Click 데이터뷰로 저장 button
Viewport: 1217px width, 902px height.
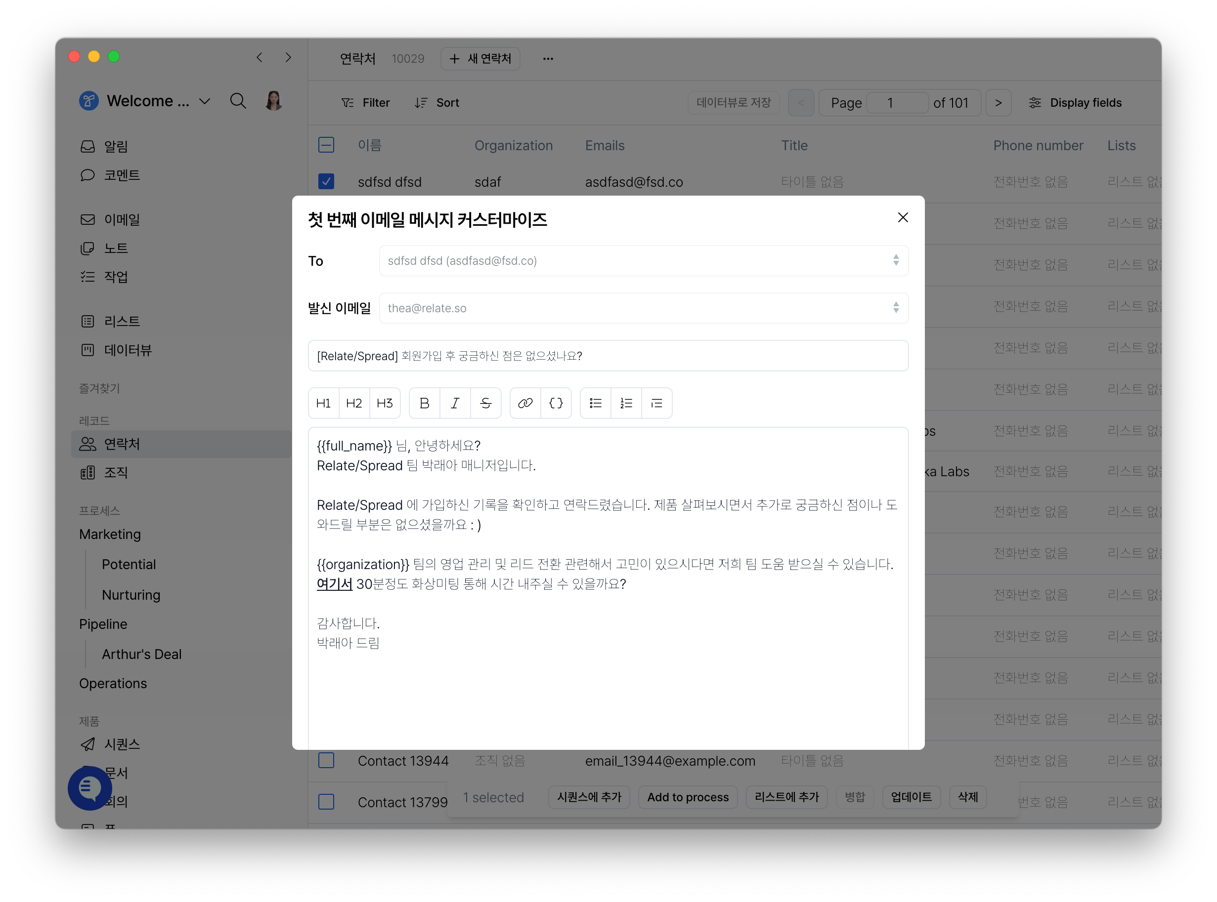[734, 103]
